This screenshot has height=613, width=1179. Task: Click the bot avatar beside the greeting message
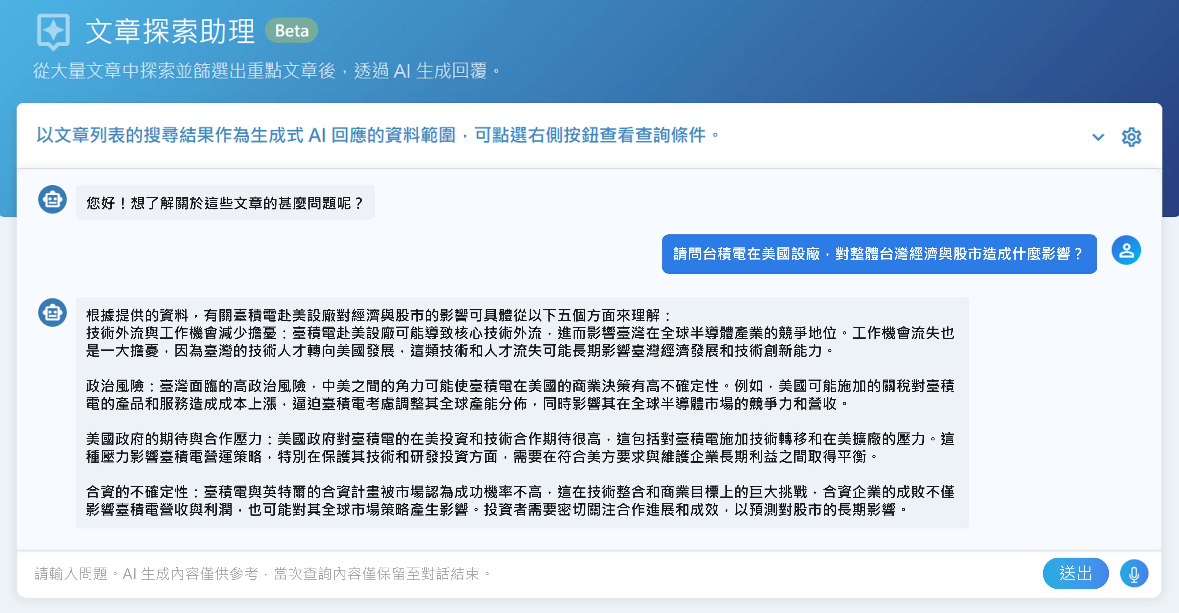53,199
